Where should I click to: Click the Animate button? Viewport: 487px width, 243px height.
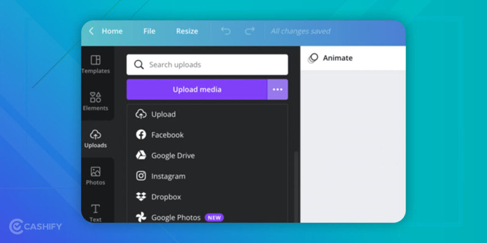[x=330, y=58]
